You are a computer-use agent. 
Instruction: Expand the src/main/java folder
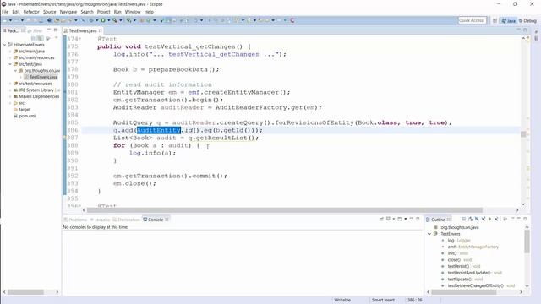pyautogui.click(x=10, y=51)
